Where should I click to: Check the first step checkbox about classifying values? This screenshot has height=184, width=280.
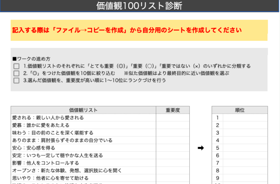(x=16, y=66)
